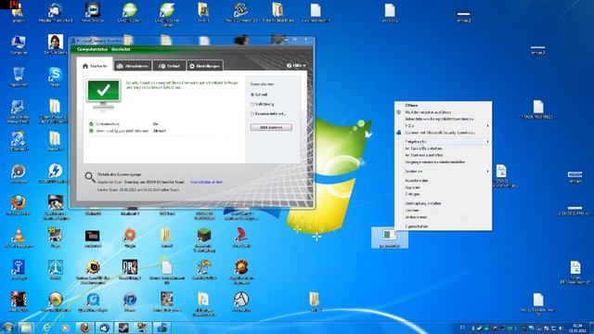Open the Hilfe dropdown in Security Essentials
This screenshot has height=334, width=594.
[x=296, y=66]
